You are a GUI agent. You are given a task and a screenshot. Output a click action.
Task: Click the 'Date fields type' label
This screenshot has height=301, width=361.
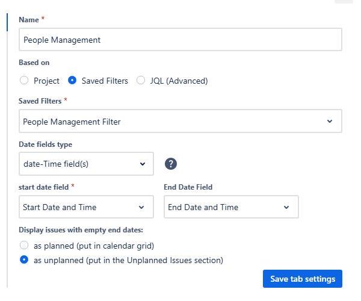(x=46, y=143)
